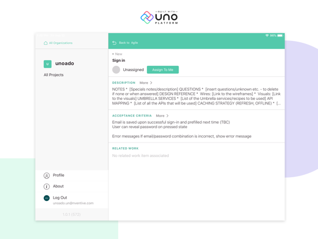Click the Uno Platform logo
This screenshot has height=239, width=318.
point(159,17)
